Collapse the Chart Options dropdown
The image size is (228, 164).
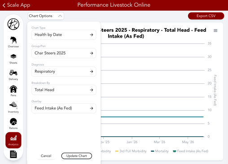(46, 16)
